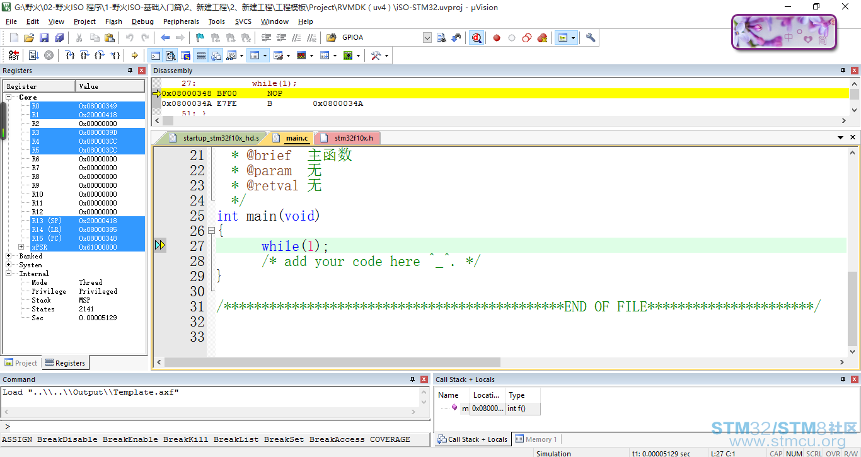Viewport: 861px width, 457px height.
Task: Click the Kill All Breakpoints icon
Action: (x=542, y=38)
